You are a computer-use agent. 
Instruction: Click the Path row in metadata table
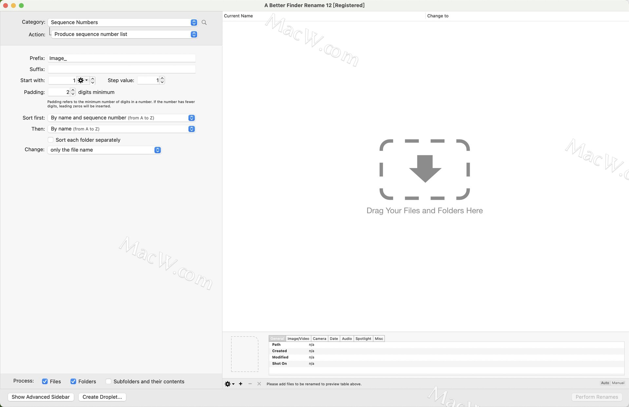pos(446,344)
